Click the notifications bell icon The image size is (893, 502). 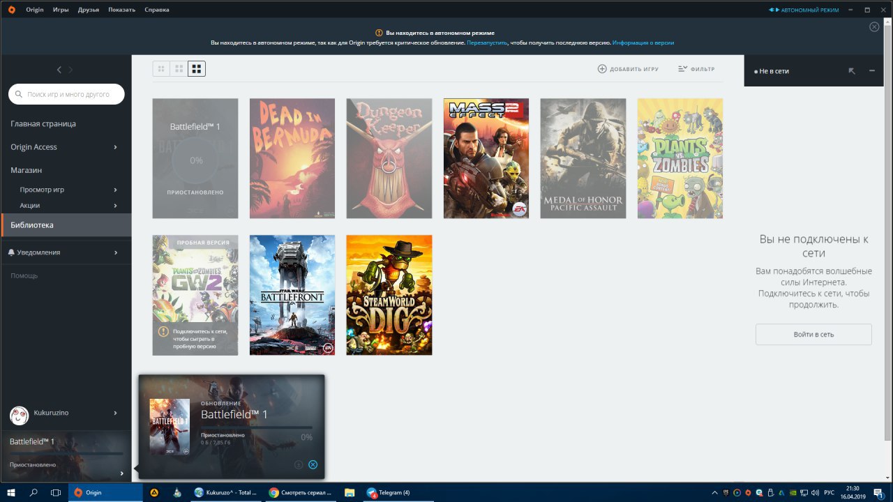(x=11, y=252)
